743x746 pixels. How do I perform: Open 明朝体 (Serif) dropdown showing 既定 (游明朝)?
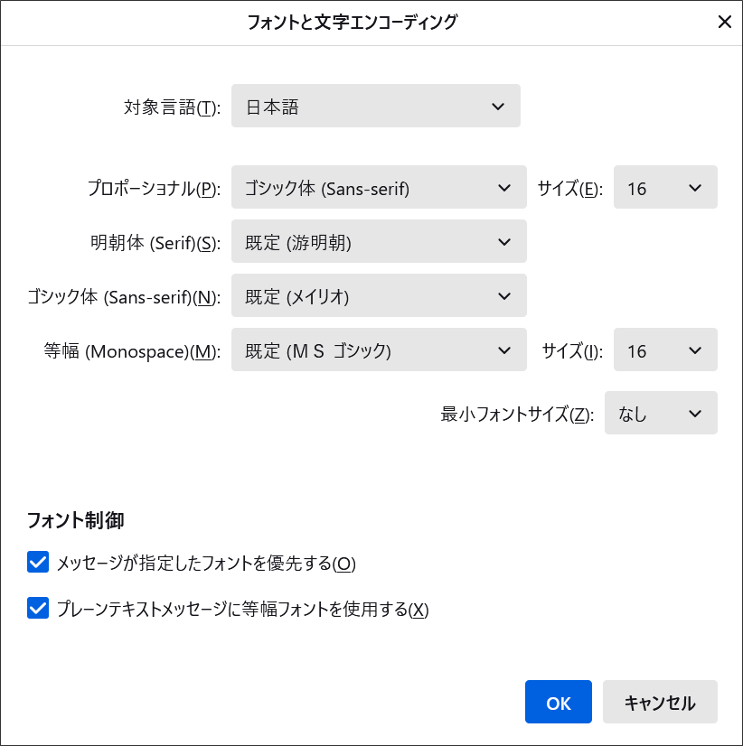tap(379, 241)
